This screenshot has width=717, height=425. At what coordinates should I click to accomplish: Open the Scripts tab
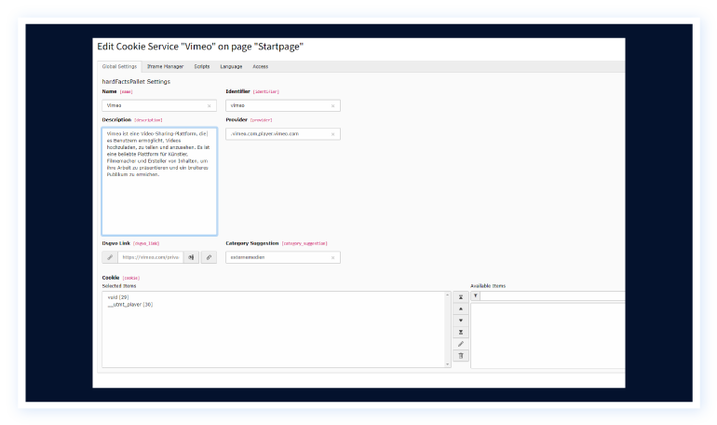202,66
